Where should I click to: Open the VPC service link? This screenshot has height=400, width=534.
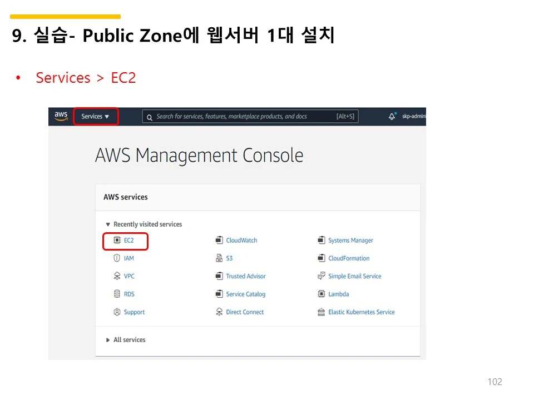pos(129,276)
